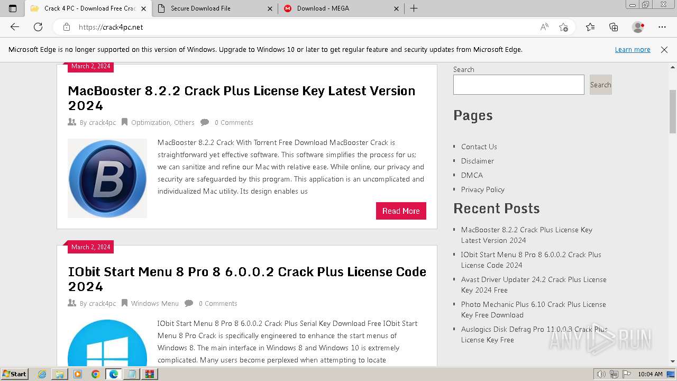This screenshot has width=677, height=381.
Task: Open MacBooster logo thumbnail
Action: click(x=107, y=178)
